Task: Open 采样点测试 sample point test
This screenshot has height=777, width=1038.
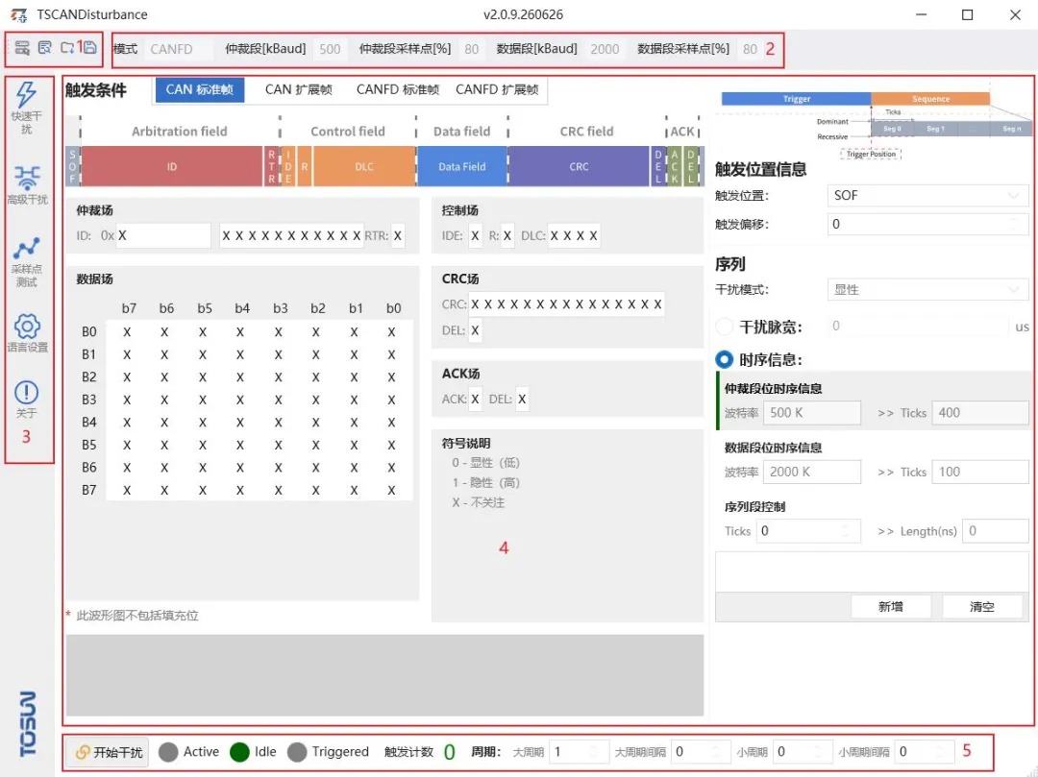Action: pos(27,262)
